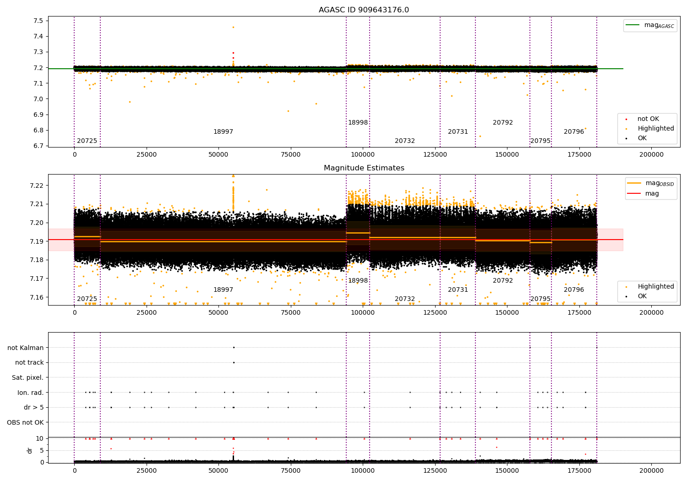This screenshot has width=687, height=481.
Task: Click OBSID label 20796 in Magnitude Estimates plot
Action: tap(574, 290)
